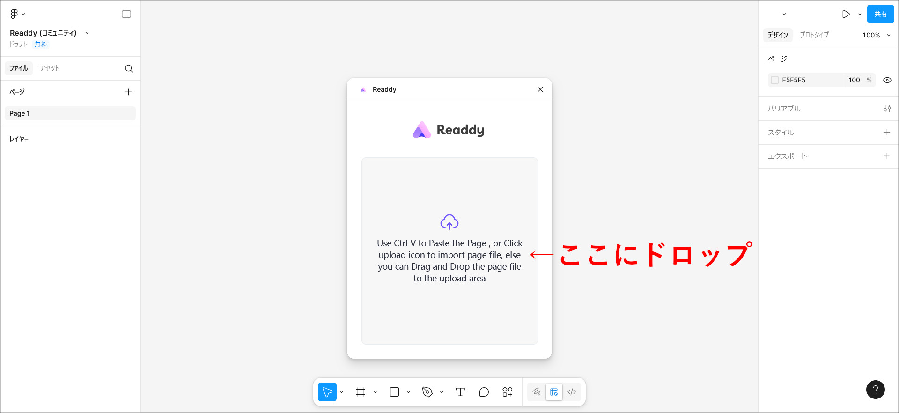Switch to the プロトタイプ tab
This screenshot has height=413, width=899.
(814, 35)
